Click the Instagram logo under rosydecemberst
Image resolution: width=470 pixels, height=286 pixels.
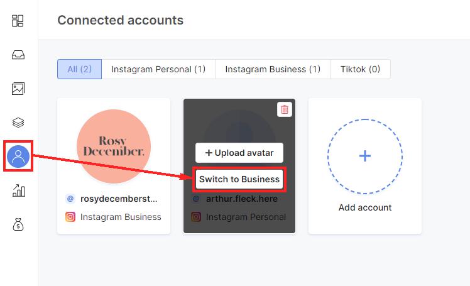[70, 217]
